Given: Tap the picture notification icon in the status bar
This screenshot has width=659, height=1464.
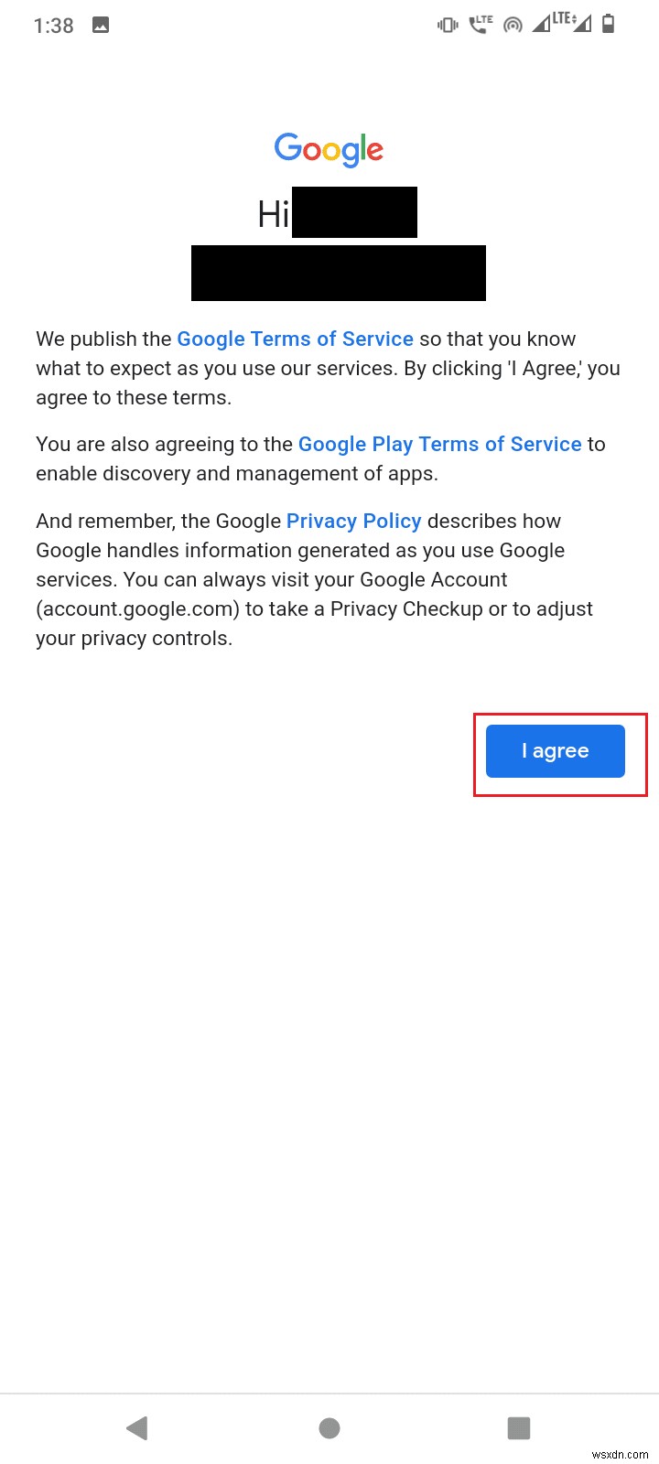Looking at the screenshot, I should point(101,26).
